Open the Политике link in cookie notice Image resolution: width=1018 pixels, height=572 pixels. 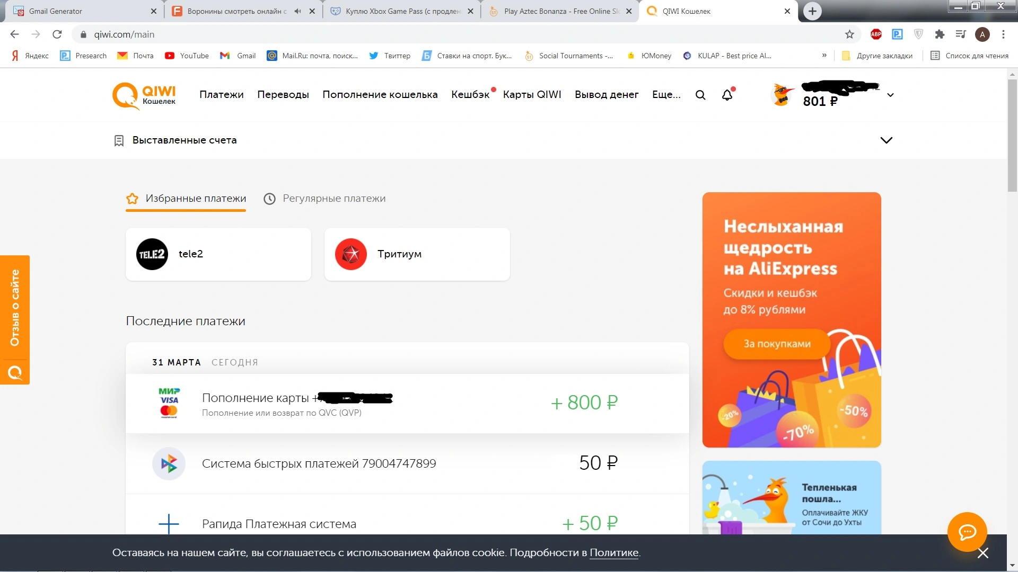tap(614, 553)
